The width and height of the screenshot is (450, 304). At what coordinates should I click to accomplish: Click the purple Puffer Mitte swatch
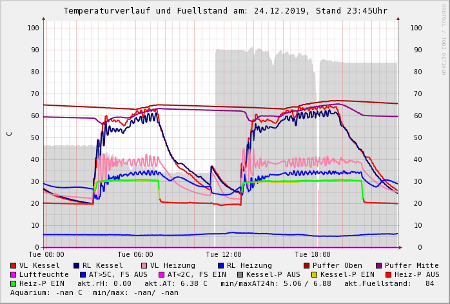[x=379, y=265]
